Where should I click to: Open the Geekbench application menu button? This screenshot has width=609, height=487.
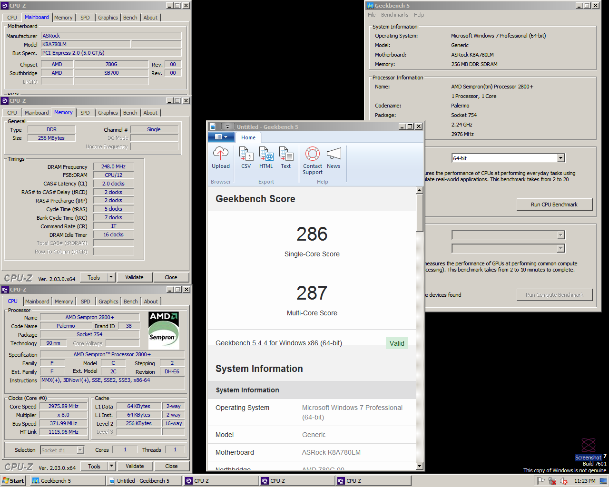point(221,137)
